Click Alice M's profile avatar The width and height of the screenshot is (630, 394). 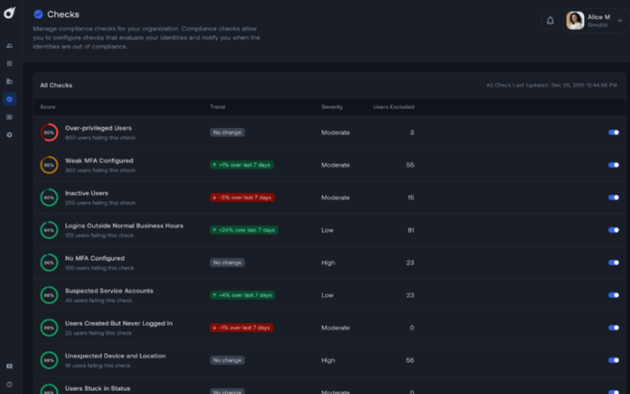tap(575, 21)
